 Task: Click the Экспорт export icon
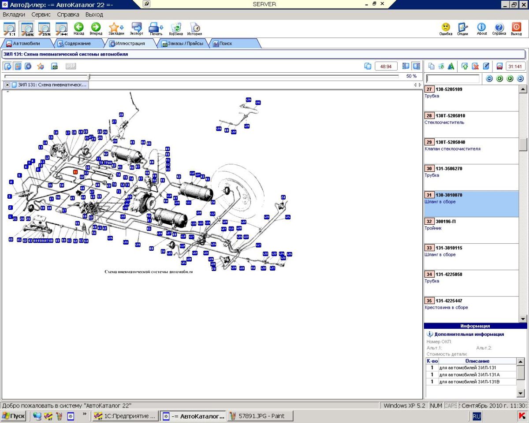(137, 29)
